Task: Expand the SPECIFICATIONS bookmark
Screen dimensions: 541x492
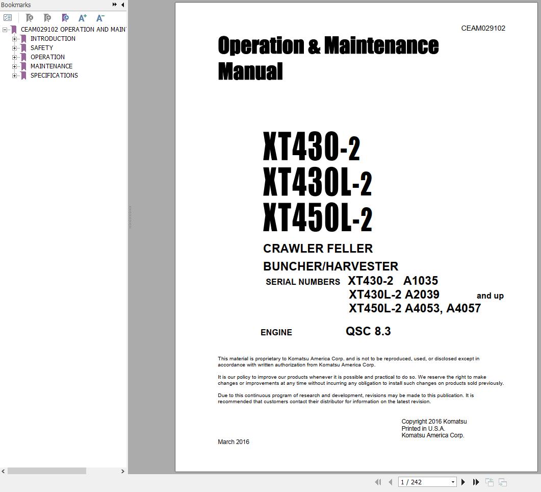Action: 14,76
